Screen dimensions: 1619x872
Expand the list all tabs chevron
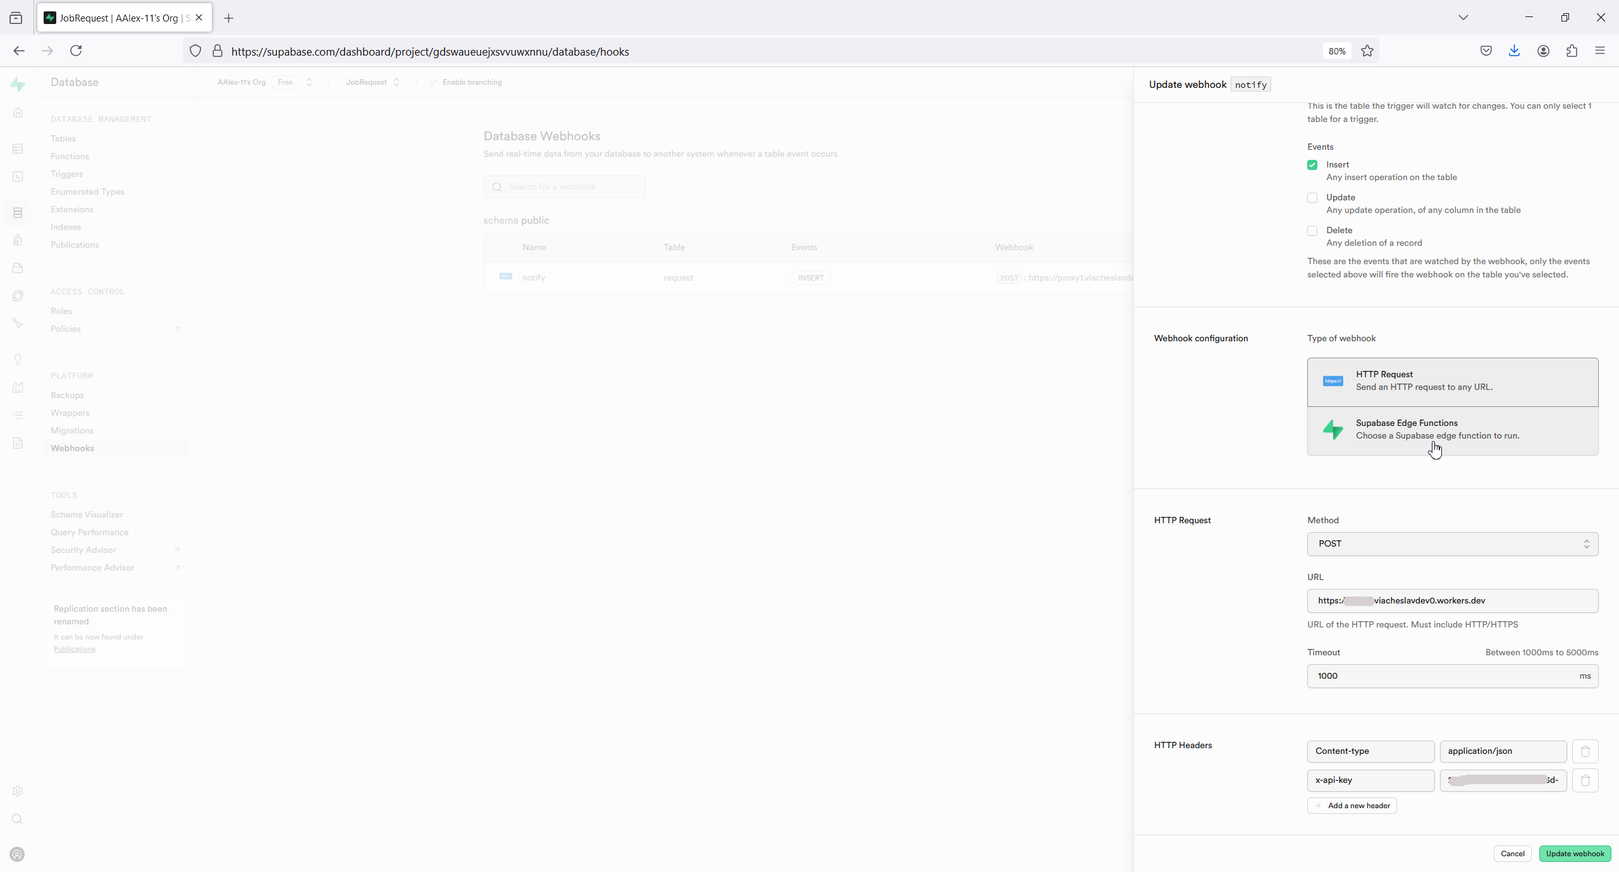[x=1463, y=18]
